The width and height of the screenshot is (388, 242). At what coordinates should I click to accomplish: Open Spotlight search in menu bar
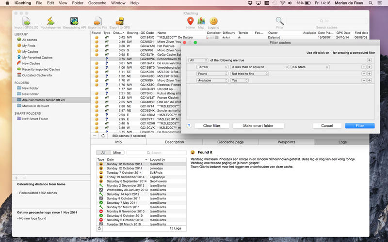pyautogui.click(x=371, y=3)
